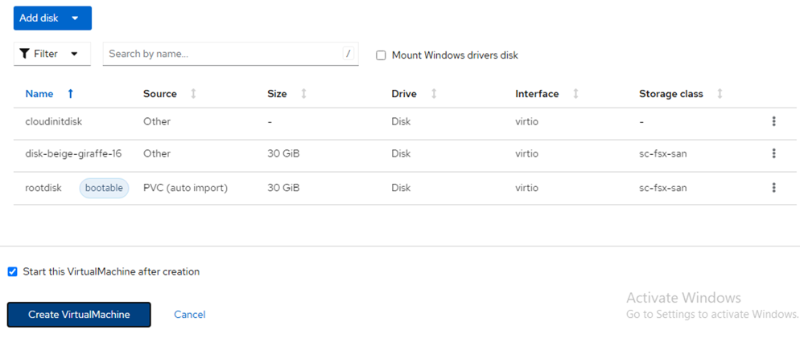Click Create VirtualMachine button
This screenshot has width=800, height=338.
(79, 315)
